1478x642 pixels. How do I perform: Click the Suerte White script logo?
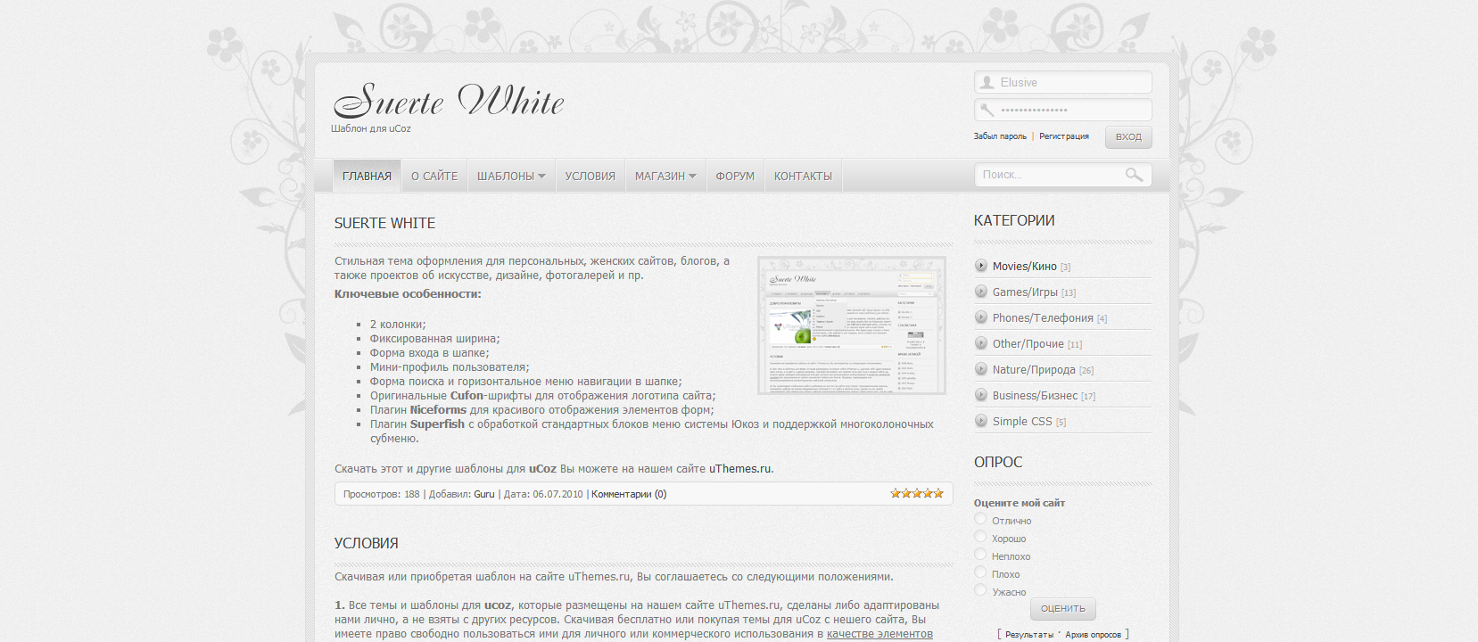pyautogui.click(x=449, y=100)
